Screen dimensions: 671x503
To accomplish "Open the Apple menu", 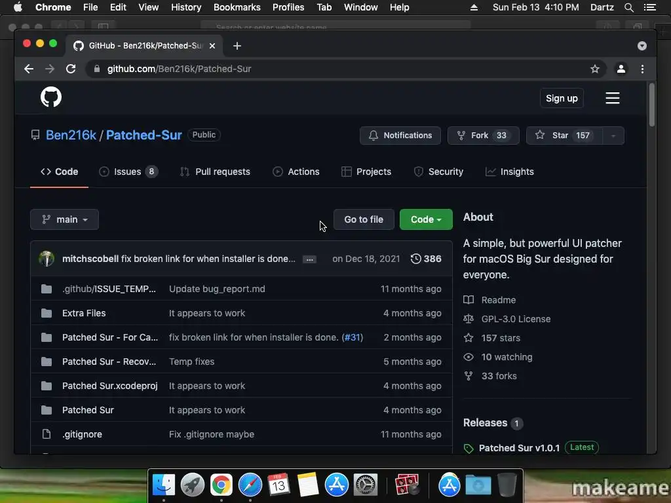I will coord(18,7).
